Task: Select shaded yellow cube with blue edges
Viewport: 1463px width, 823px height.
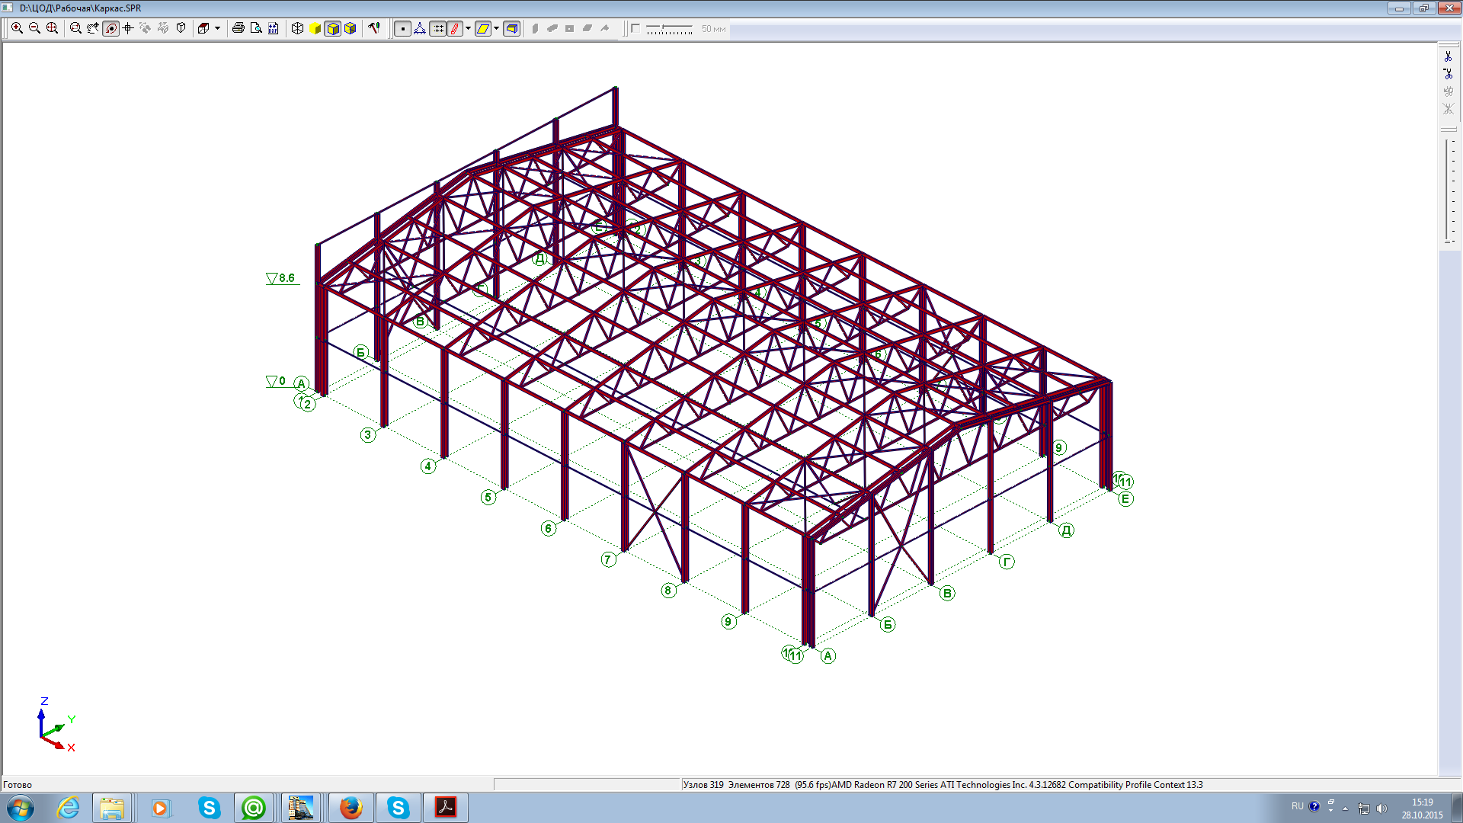Action: (x=351, y=28)
